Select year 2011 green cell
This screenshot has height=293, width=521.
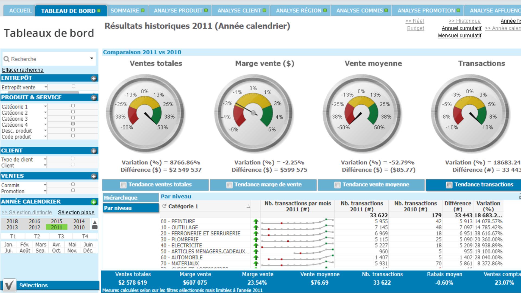pyautogui.click(x=56, y=227)
